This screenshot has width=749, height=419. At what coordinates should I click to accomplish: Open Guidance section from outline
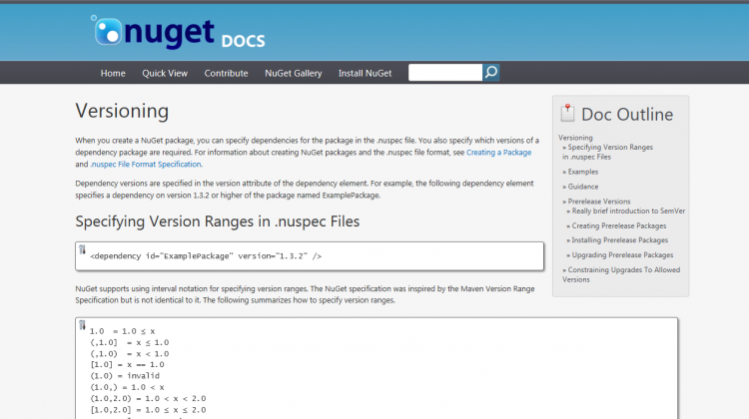click(x=583, y=187)
